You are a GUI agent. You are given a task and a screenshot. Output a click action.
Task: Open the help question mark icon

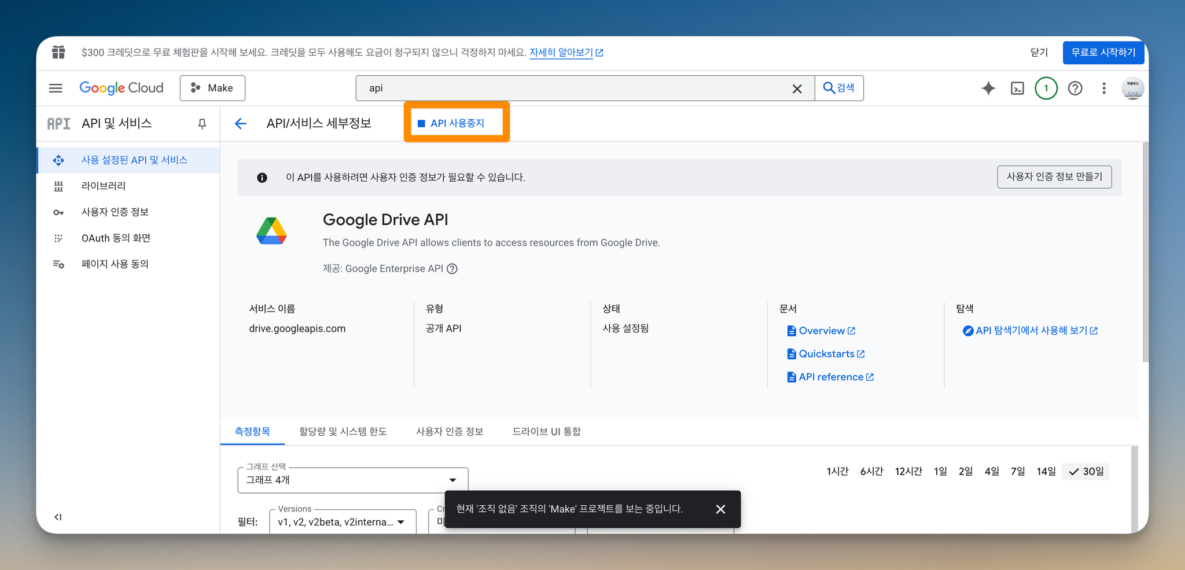click(x=1075, y=88)
